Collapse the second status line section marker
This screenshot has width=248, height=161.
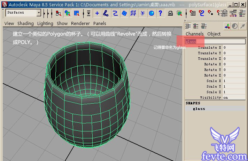(x=48, y=13)
